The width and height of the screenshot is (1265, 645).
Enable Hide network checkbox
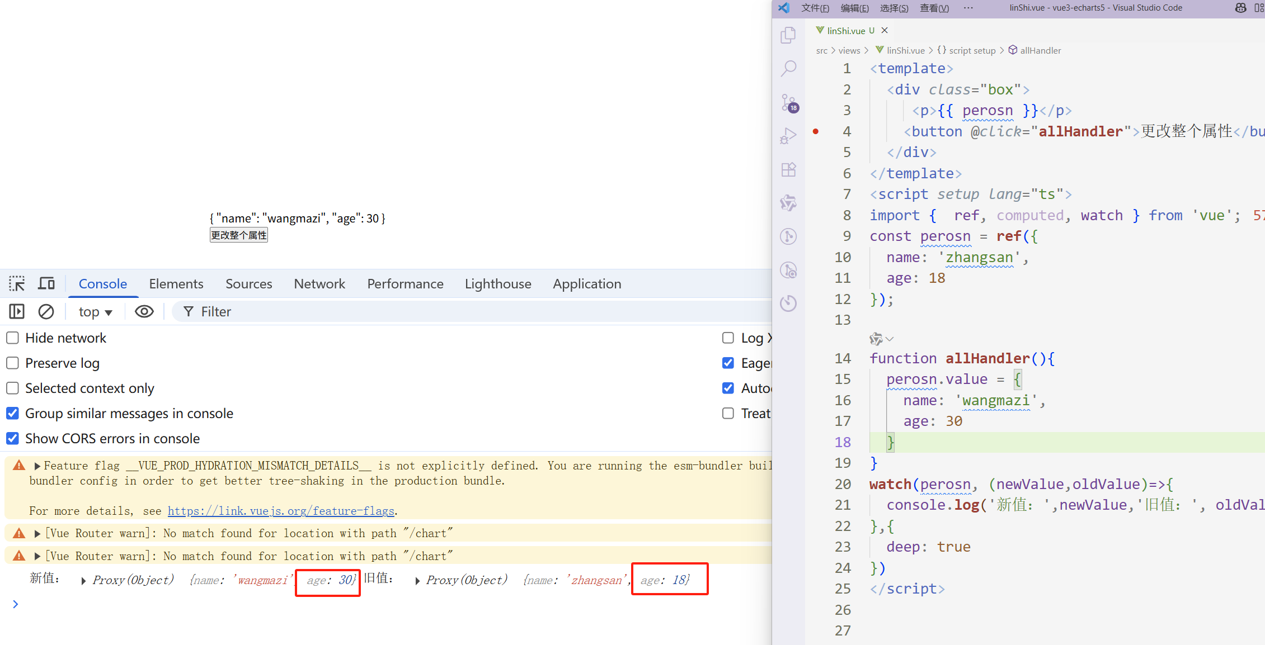(12, 338)
